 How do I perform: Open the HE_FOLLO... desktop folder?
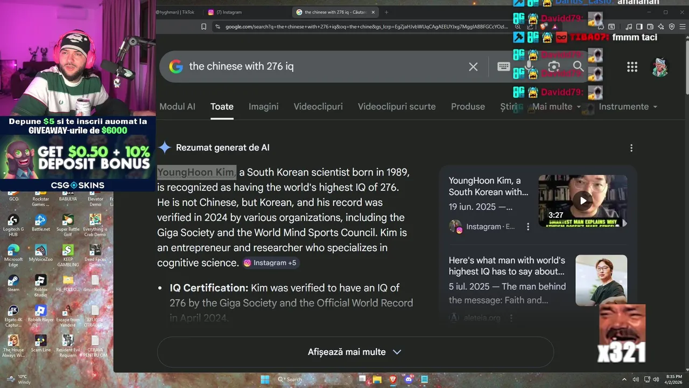pyautogui.click(x=68, y=283)
